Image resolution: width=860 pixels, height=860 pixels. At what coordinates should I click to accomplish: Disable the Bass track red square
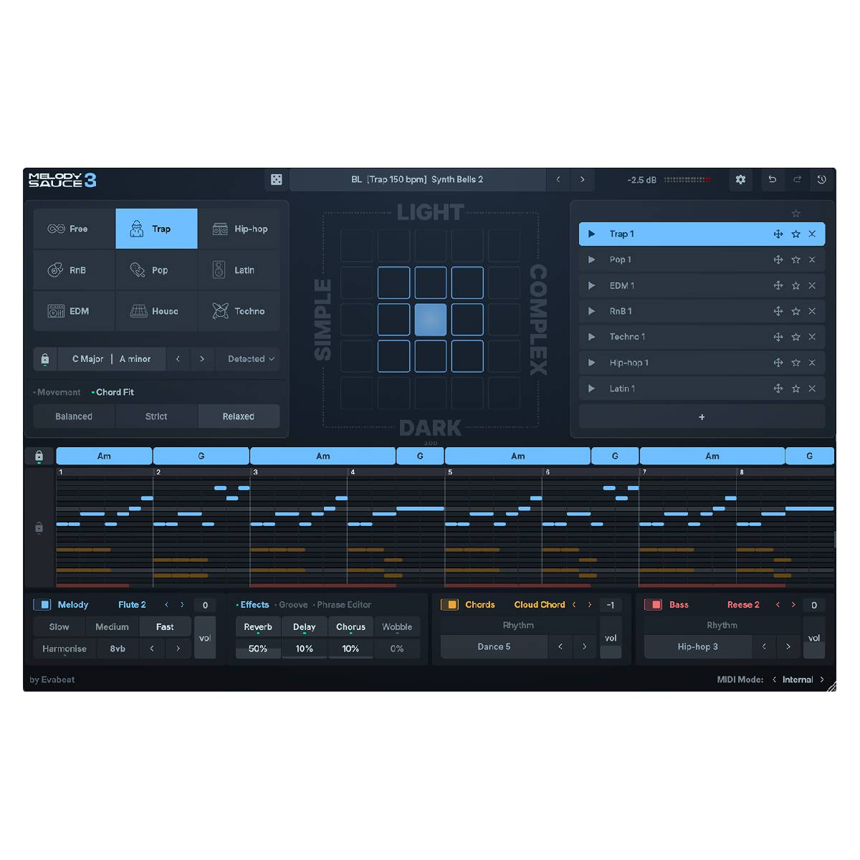653,605
